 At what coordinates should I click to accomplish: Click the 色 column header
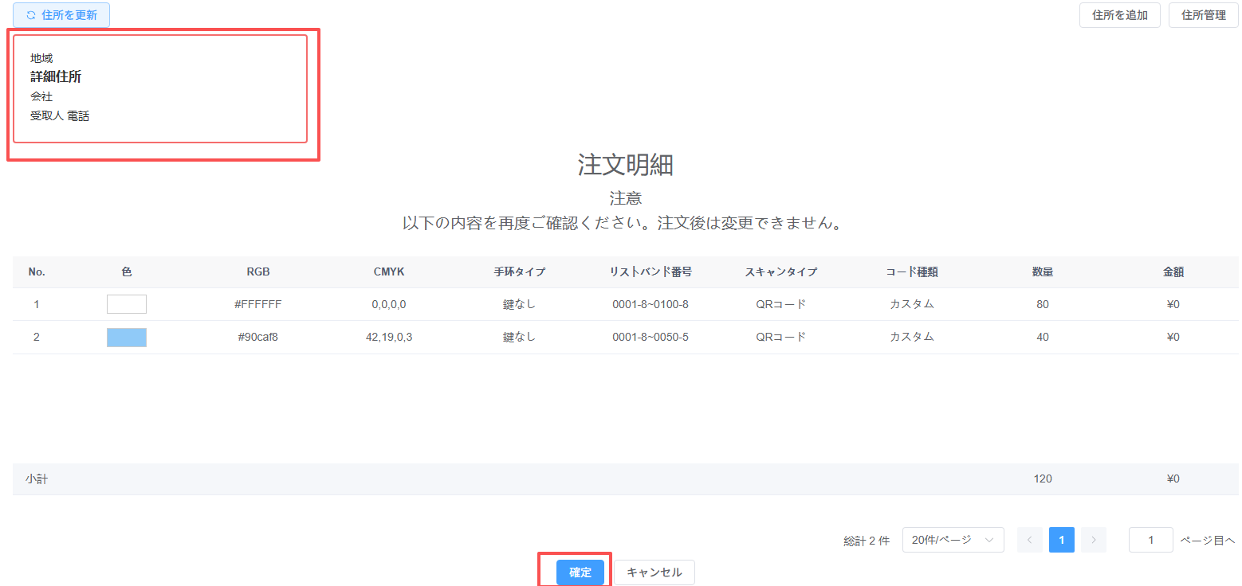pyautogui.click(x=127, y=272)
